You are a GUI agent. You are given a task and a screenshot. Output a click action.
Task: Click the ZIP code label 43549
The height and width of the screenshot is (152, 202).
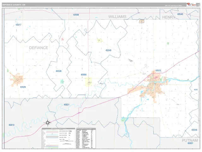(x=108, y=50)
